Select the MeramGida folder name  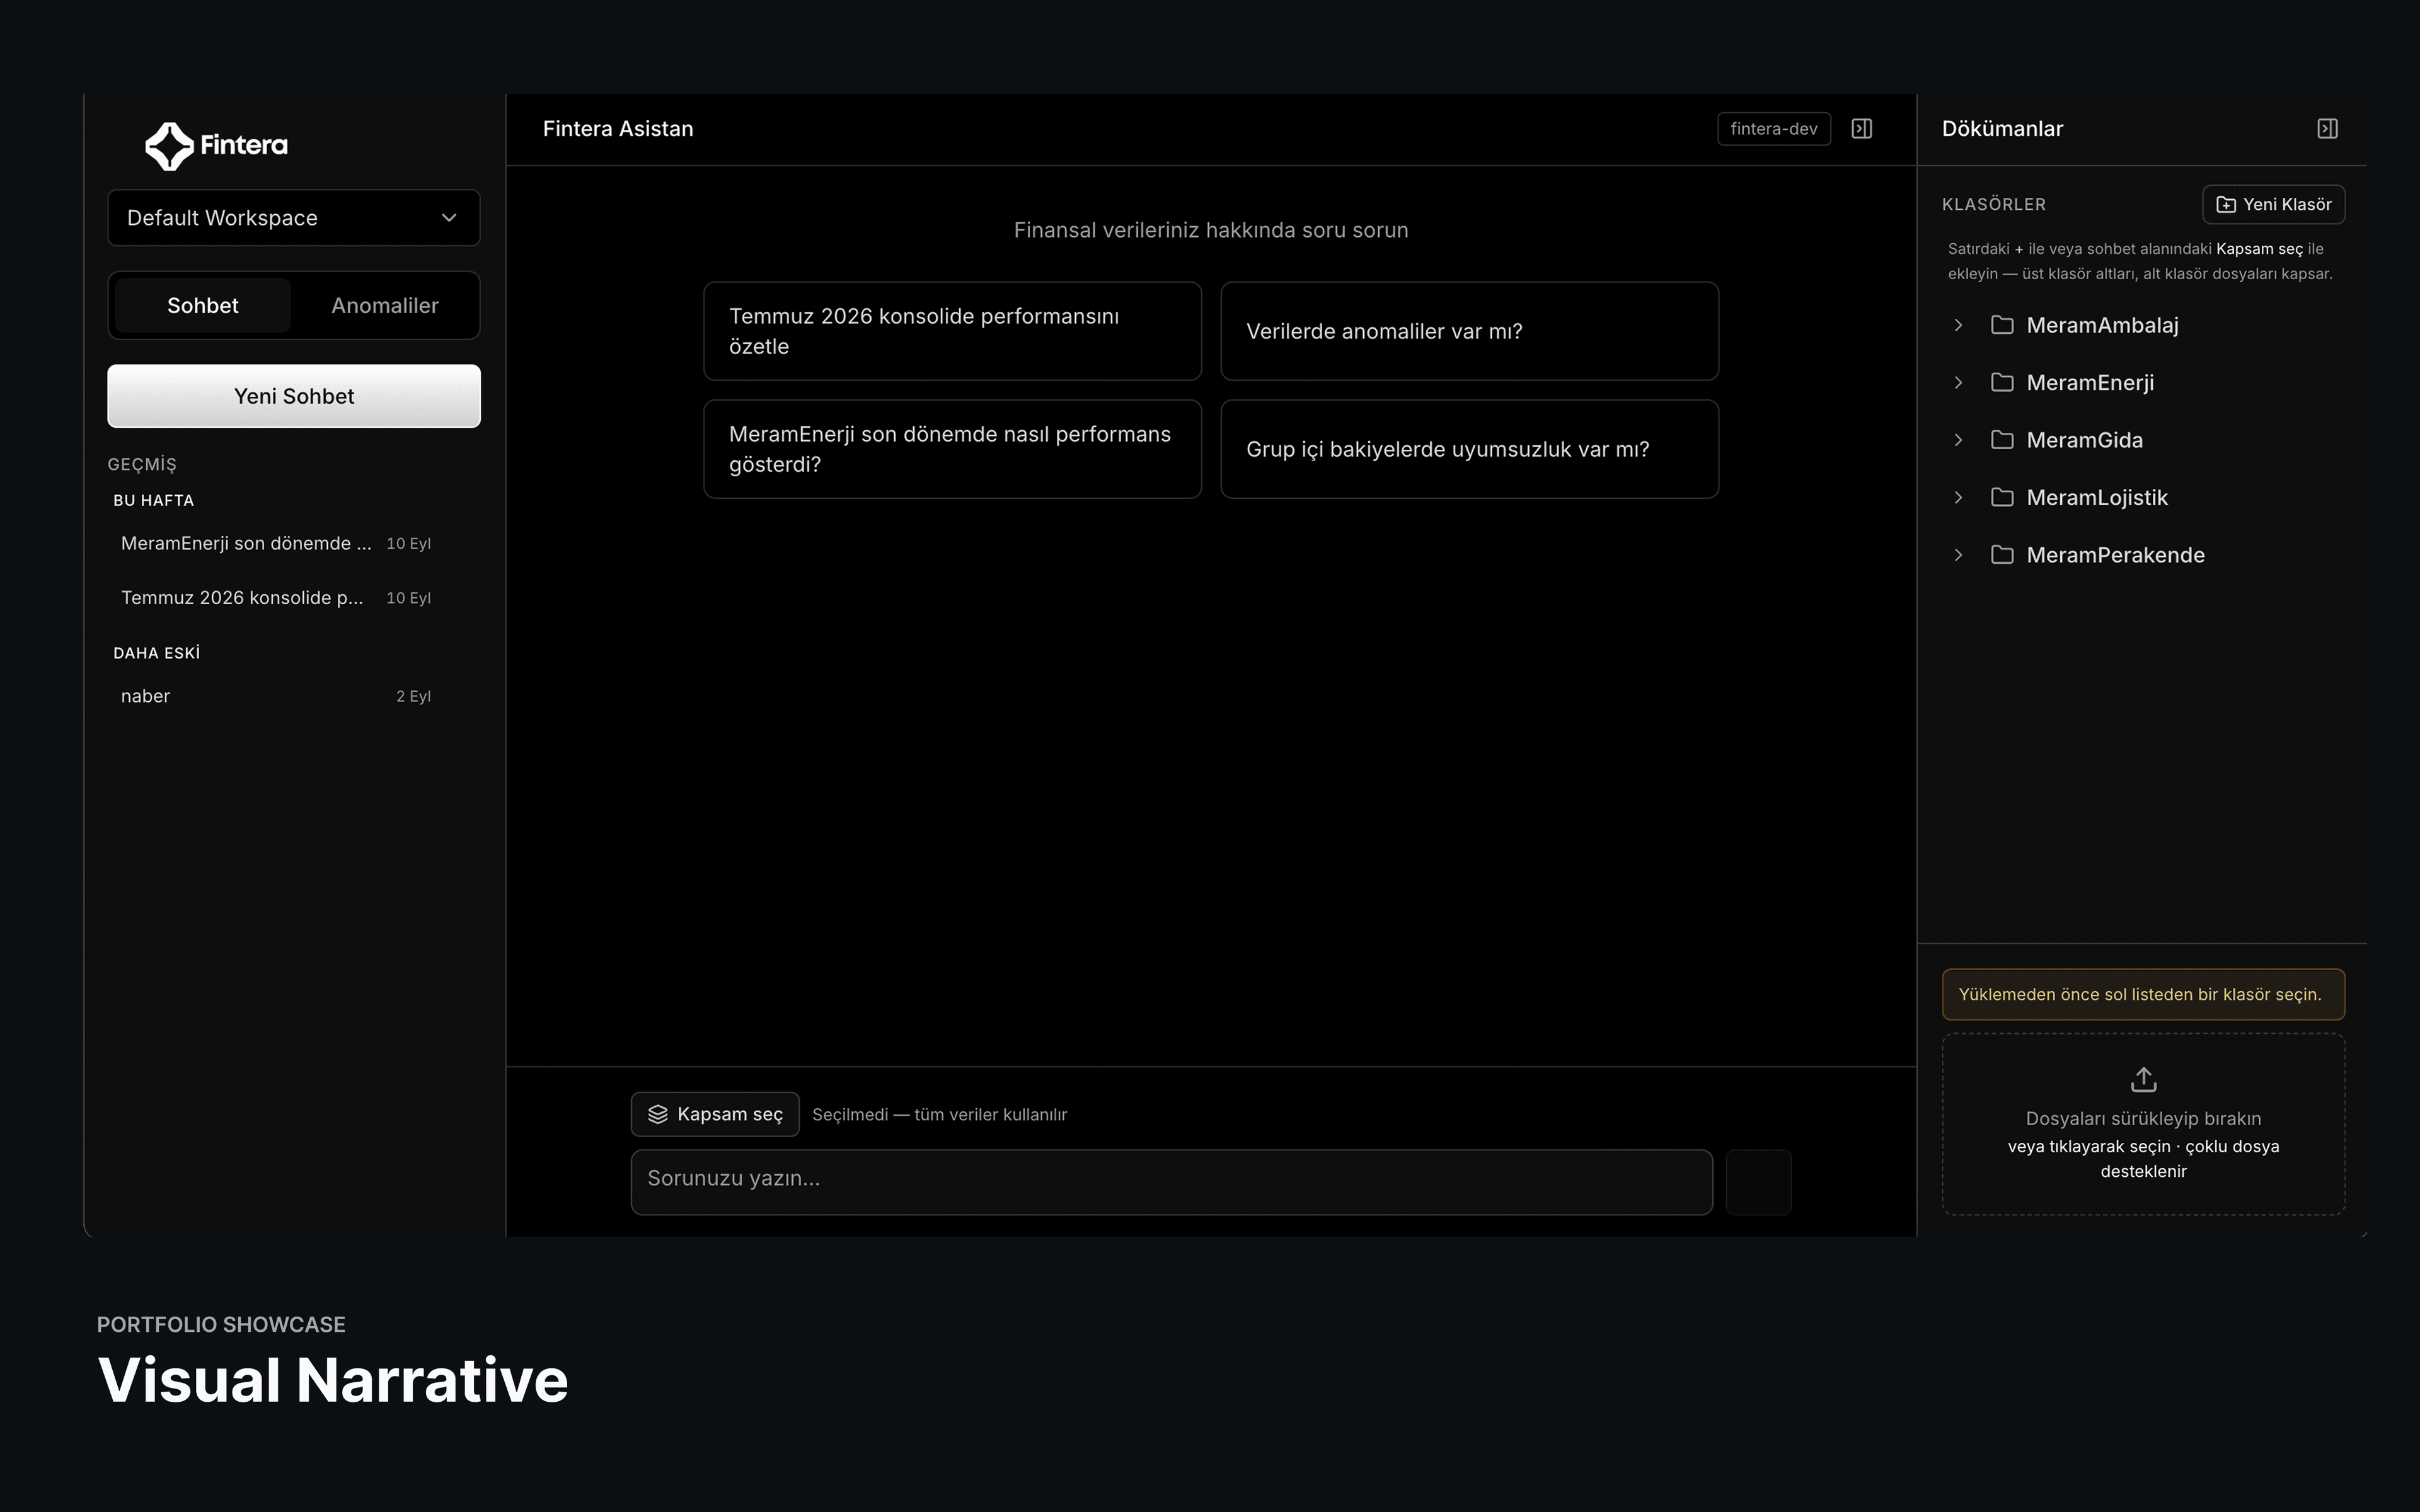click(x=2084, y=440)
